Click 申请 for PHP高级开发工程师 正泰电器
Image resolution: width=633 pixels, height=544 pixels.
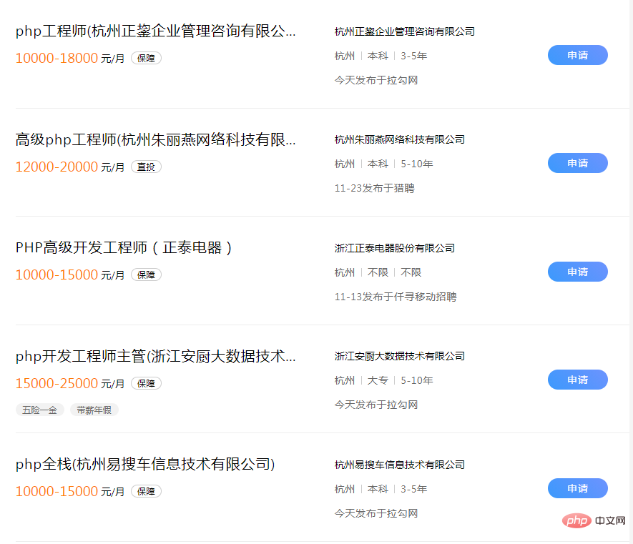point(577,272)
